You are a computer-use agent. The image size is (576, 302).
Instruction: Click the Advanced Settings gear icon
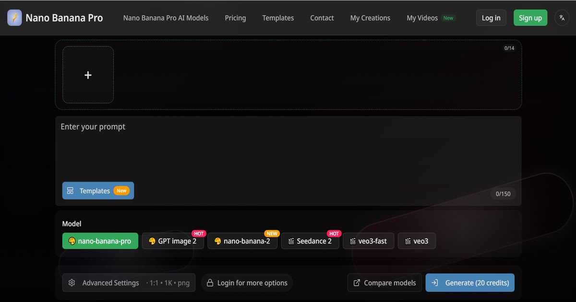72,283
